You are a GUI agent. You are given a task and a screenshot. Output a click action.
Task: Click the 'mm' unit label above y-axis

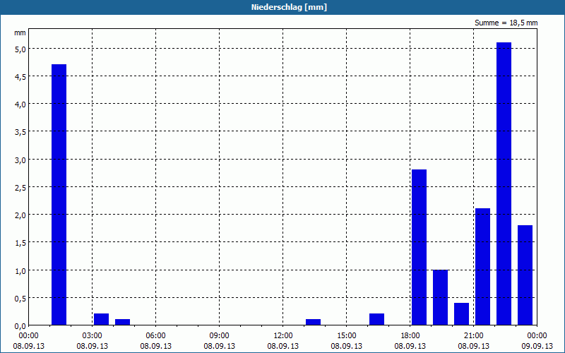(x=20, y=32)
